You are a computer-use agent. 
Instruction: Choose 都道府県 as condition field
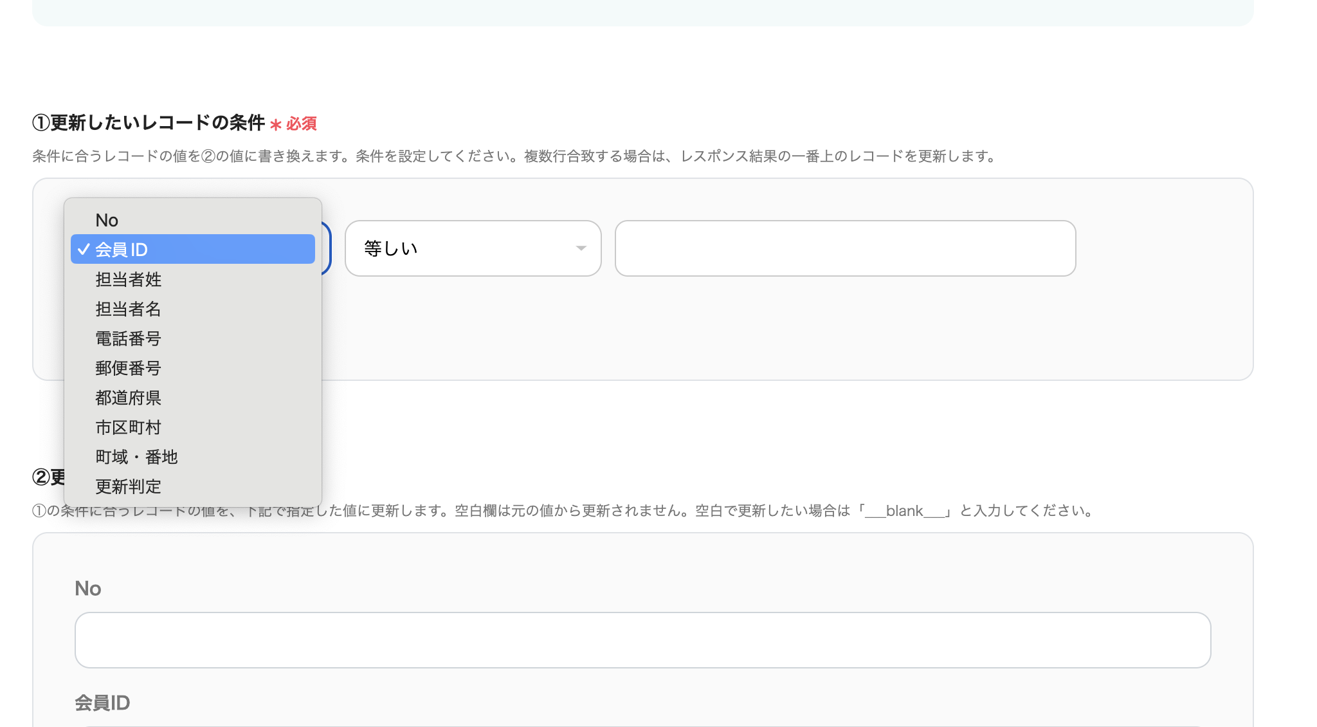point(128,398)
